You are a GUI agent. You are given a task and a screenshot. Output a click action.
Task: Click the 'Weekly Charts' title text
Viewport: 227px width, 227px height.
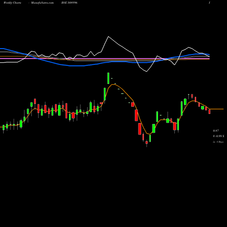[12, 3]
